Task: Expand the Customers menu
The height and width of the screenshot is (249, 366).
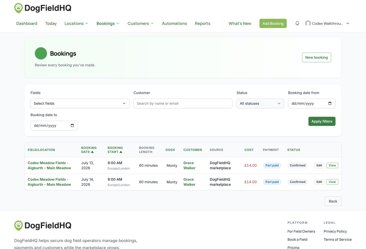Action: tap(141, 23)
